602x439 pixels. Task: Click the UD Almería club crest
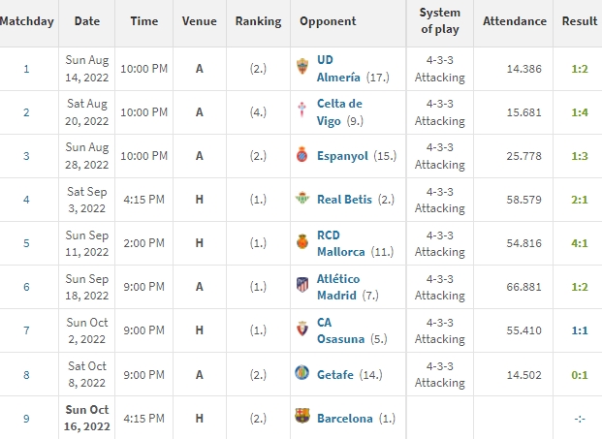click(302, 66)
